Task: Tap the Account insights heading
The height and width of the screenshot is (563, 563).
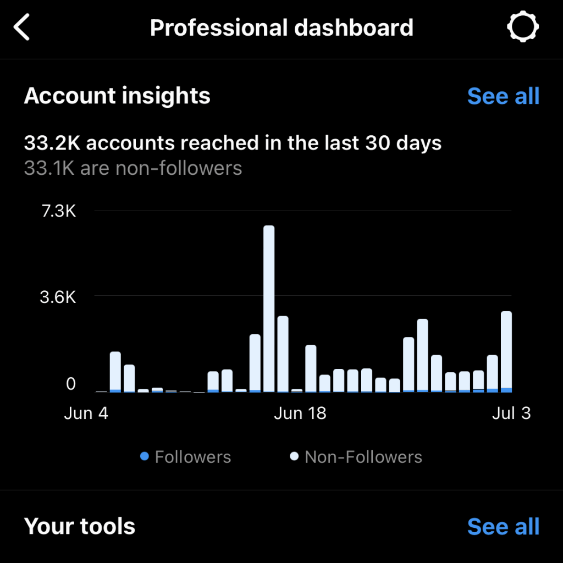Action: tap(117, 96)
